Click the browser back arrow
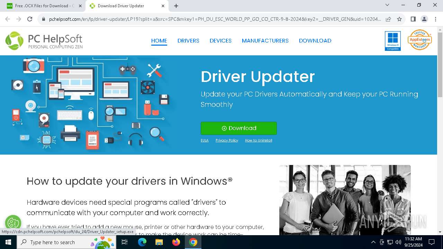Viewport: 443px width, 249px height. point(8,19)
